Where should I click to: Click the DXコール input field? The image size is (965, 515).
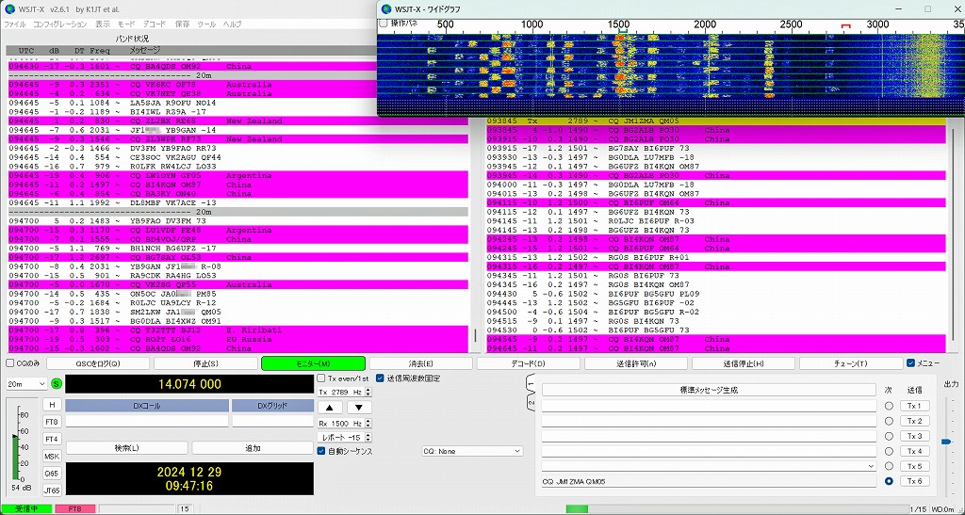pos(146,421)
